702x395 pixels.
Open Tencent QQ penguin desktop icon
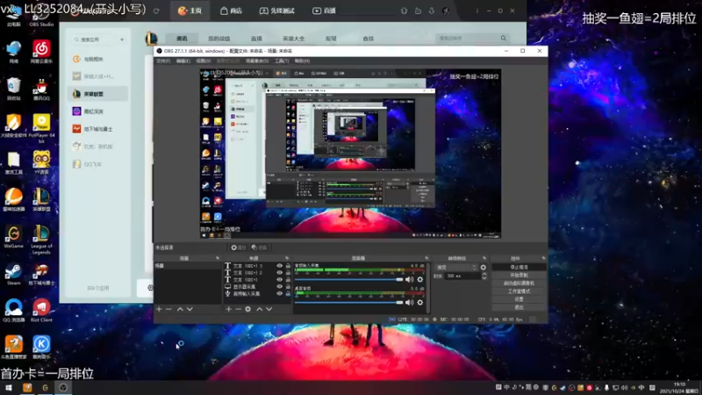point(41,90)
